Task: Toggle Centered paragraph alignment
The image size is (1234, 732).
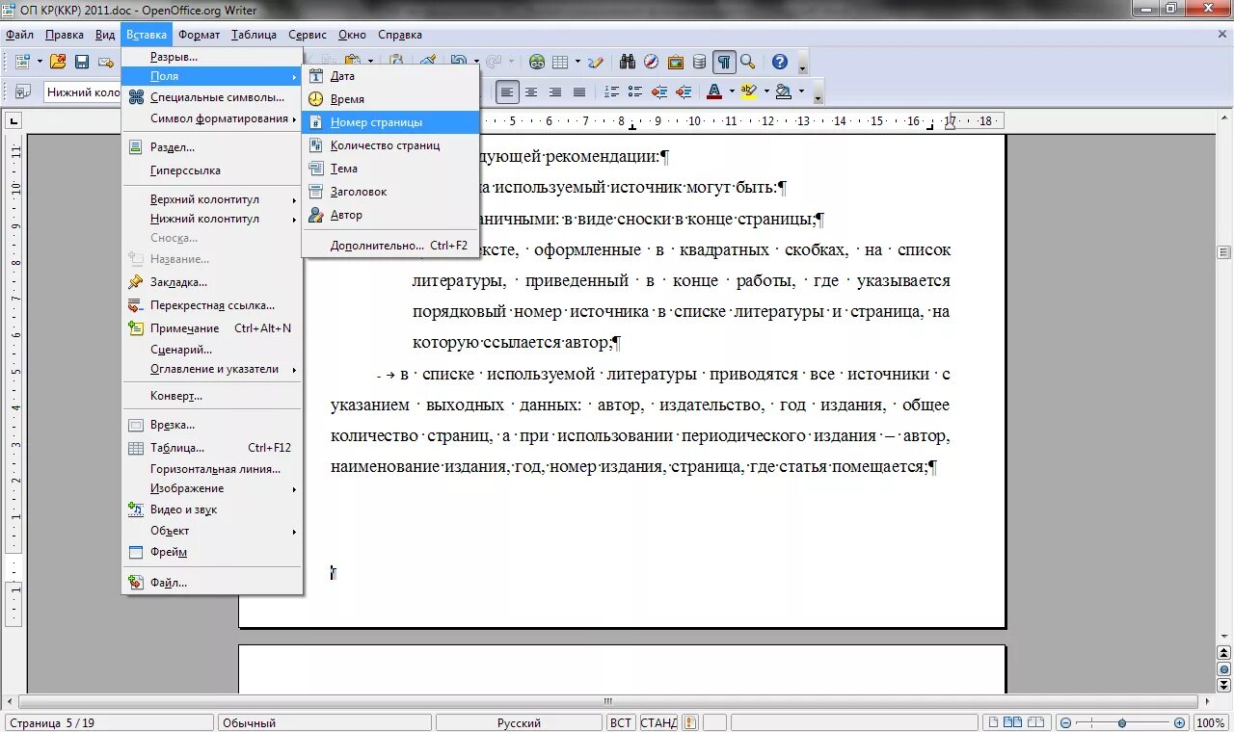Action: 531,92
